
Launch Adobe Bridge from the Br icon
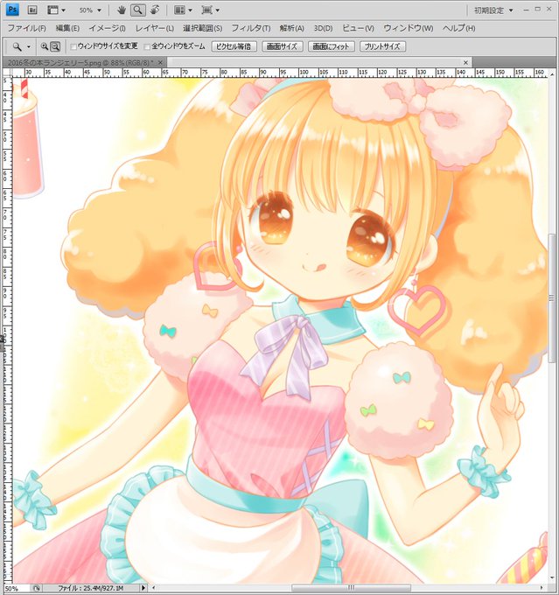tap(32, 10)
